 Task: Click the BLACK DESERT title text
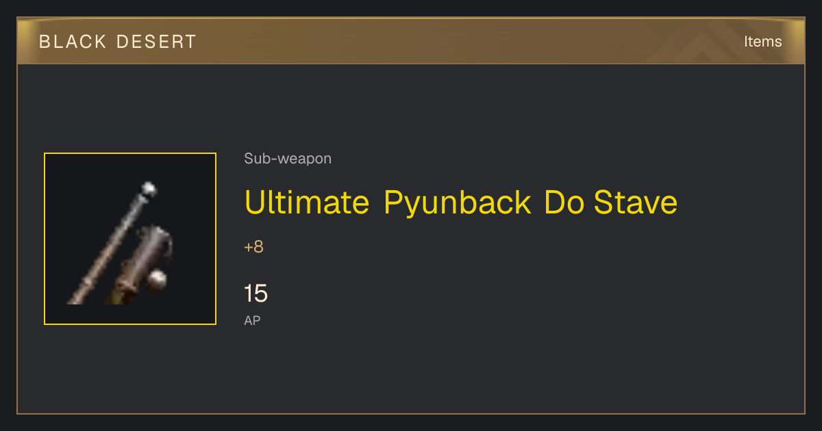[x=118, y=42]
